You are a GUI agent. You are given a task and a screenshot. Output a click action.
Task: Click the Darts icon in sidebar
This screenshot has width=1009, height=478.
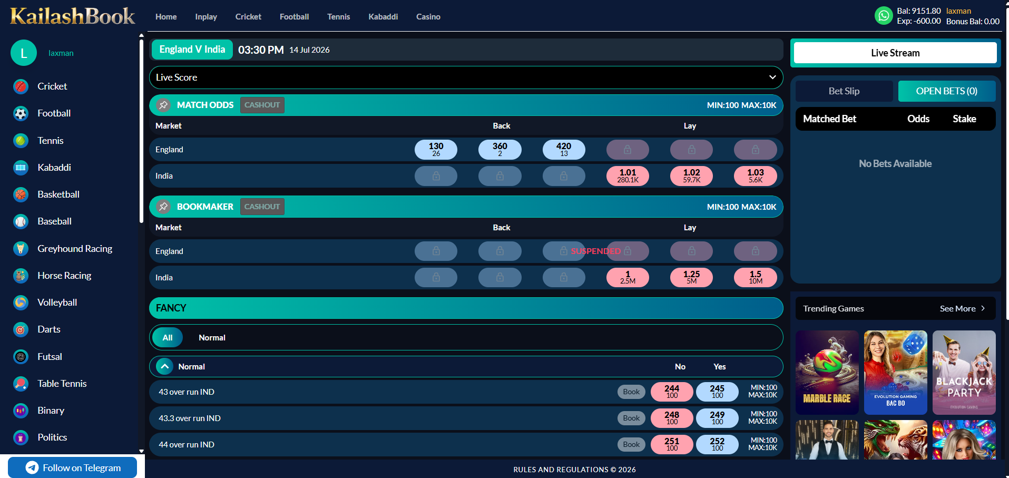21,329
